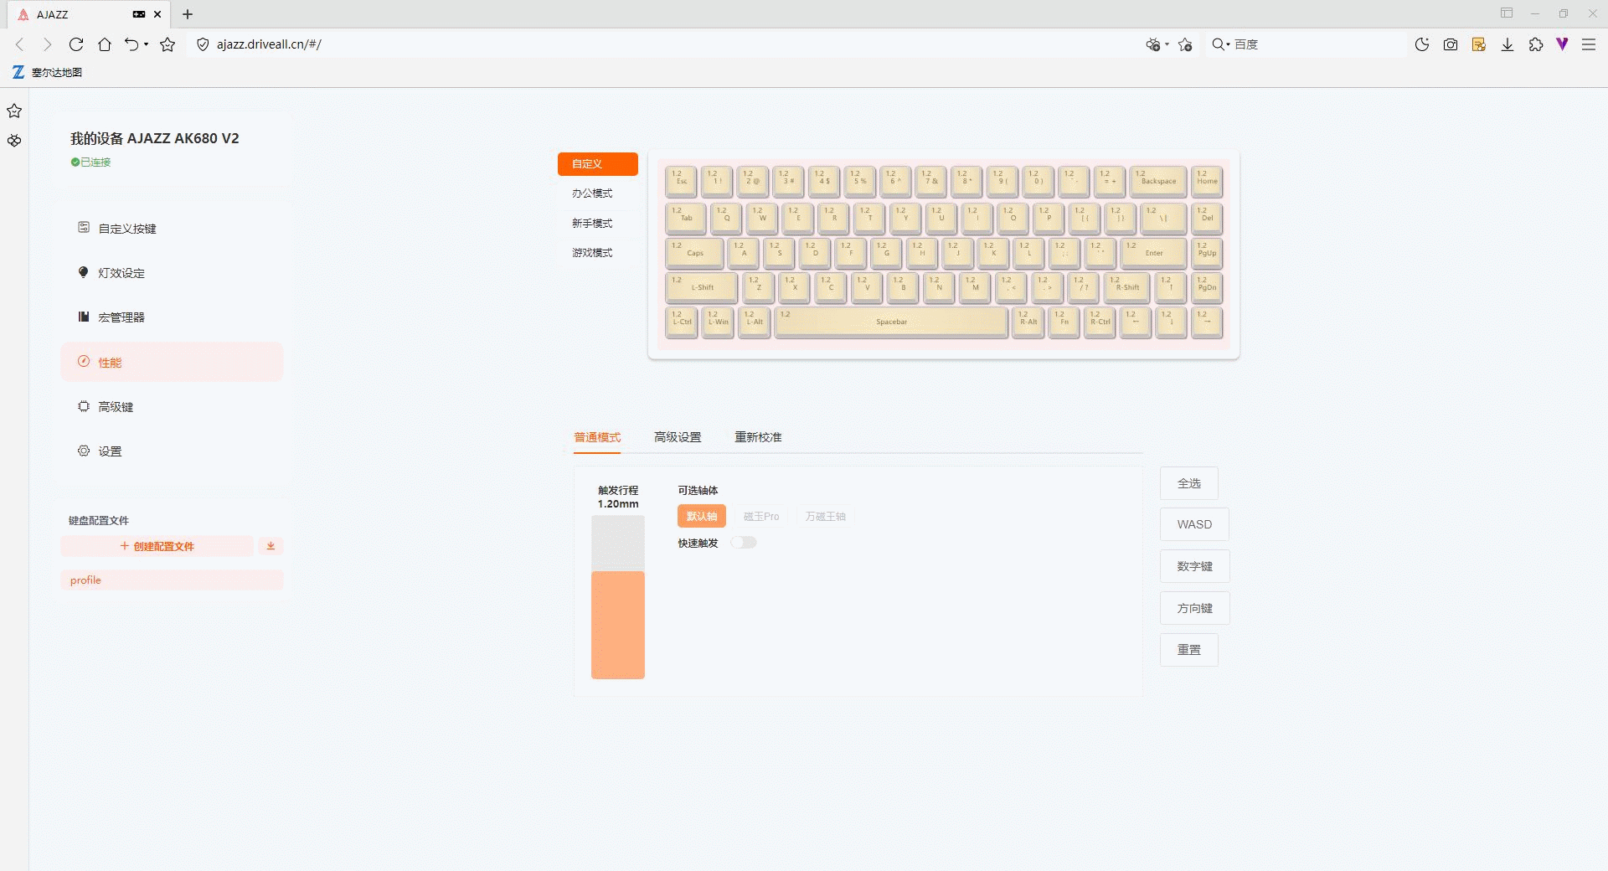Reload the page with refresh icon
The height and width of the screenshot is (871, 1608).
76,44
